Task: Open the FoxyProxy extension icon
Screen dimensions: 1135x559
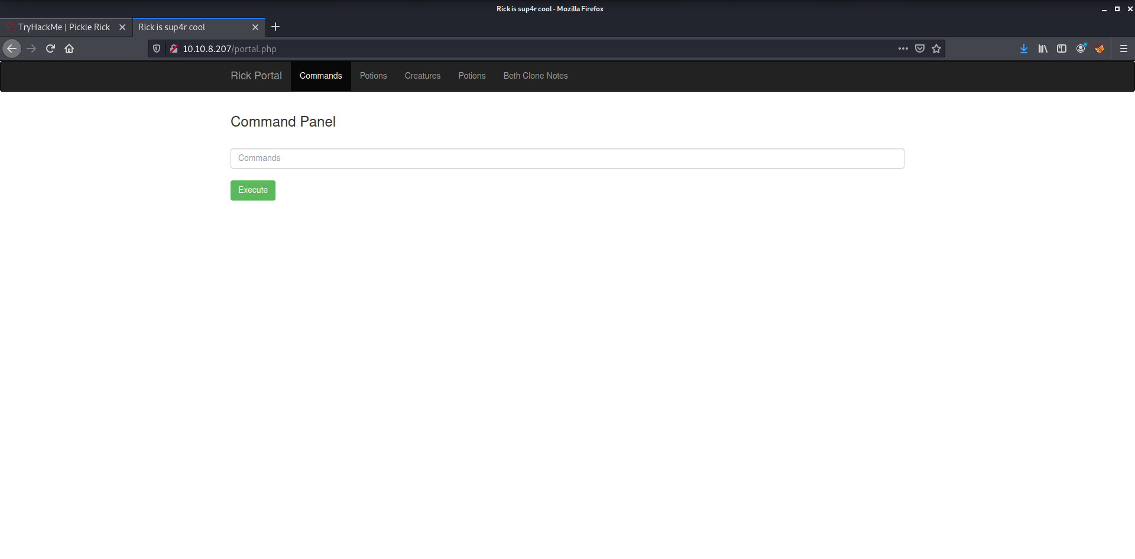Action: 1100,49
